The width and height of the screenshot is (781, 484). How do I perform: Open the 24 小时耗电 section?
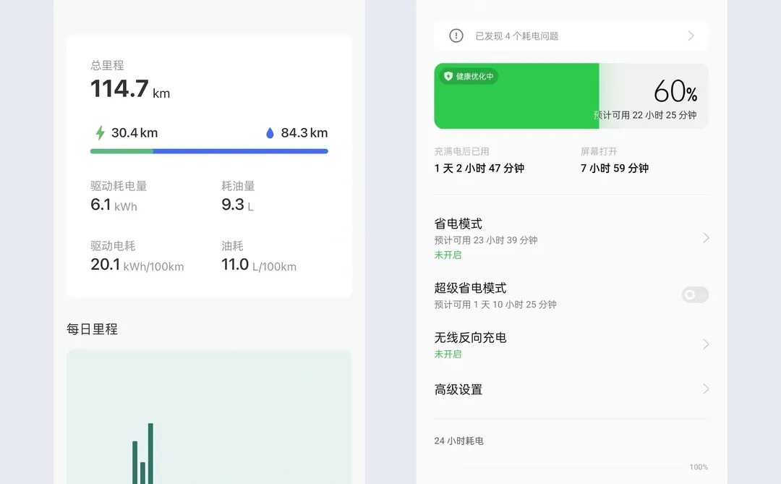[458, 441]
